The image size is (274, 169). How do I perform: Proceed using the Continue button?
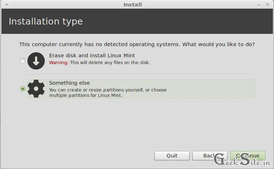(248, 156)
